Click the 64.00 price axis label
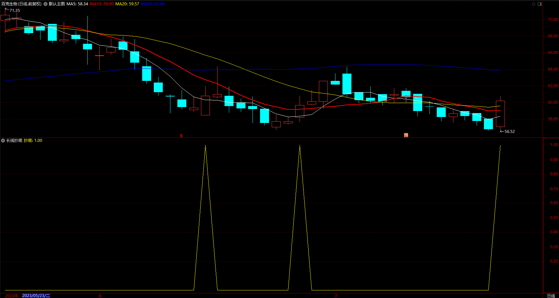 [x=553, y=69]
